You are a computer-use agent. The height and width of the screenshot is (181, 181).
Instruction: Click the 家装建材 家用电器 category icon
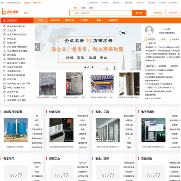(5, 75)
